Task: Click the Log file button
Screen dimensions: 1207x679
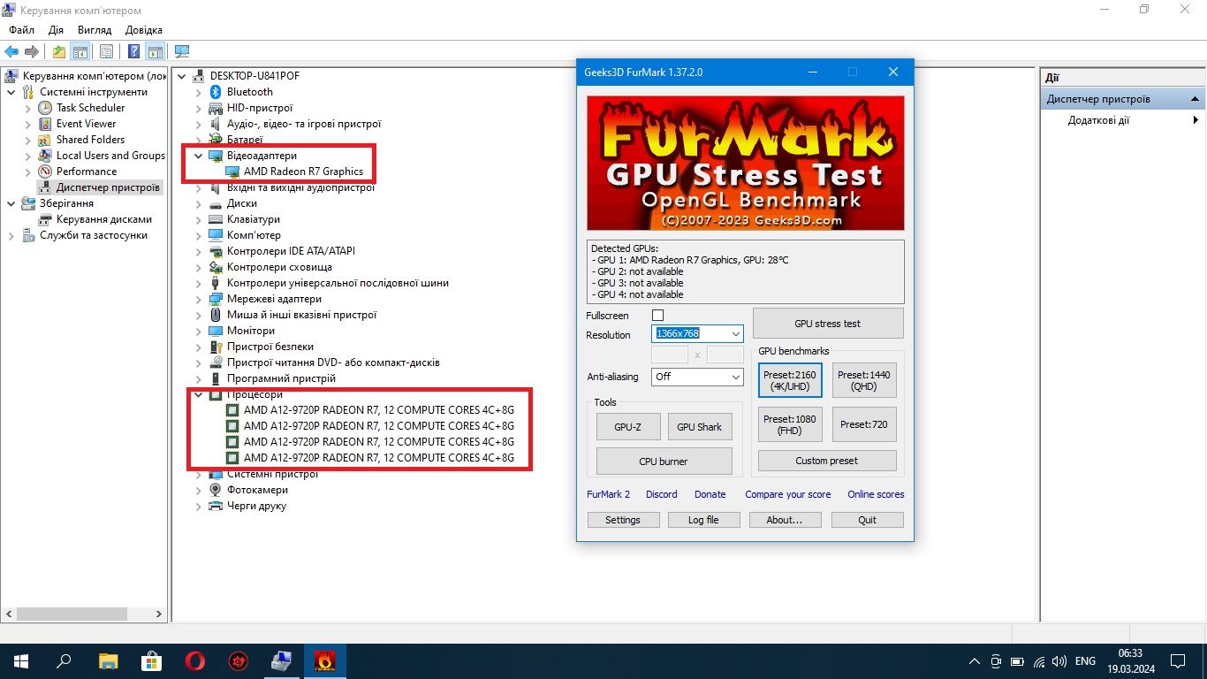Action: click(703, 520)
